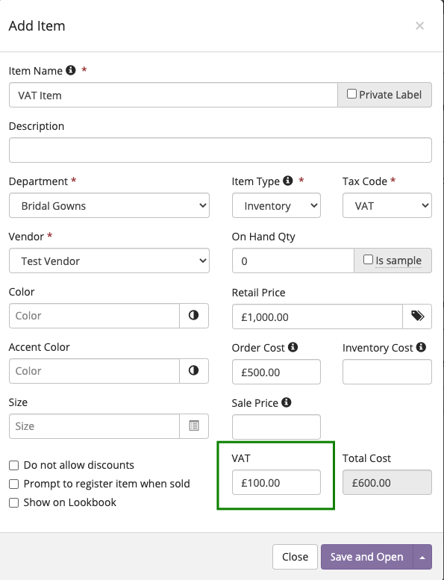Screen dimensions: 444x580
Task: Open the Accent Color picker icon
Action: pyautogui.click(x=194, y=371)
